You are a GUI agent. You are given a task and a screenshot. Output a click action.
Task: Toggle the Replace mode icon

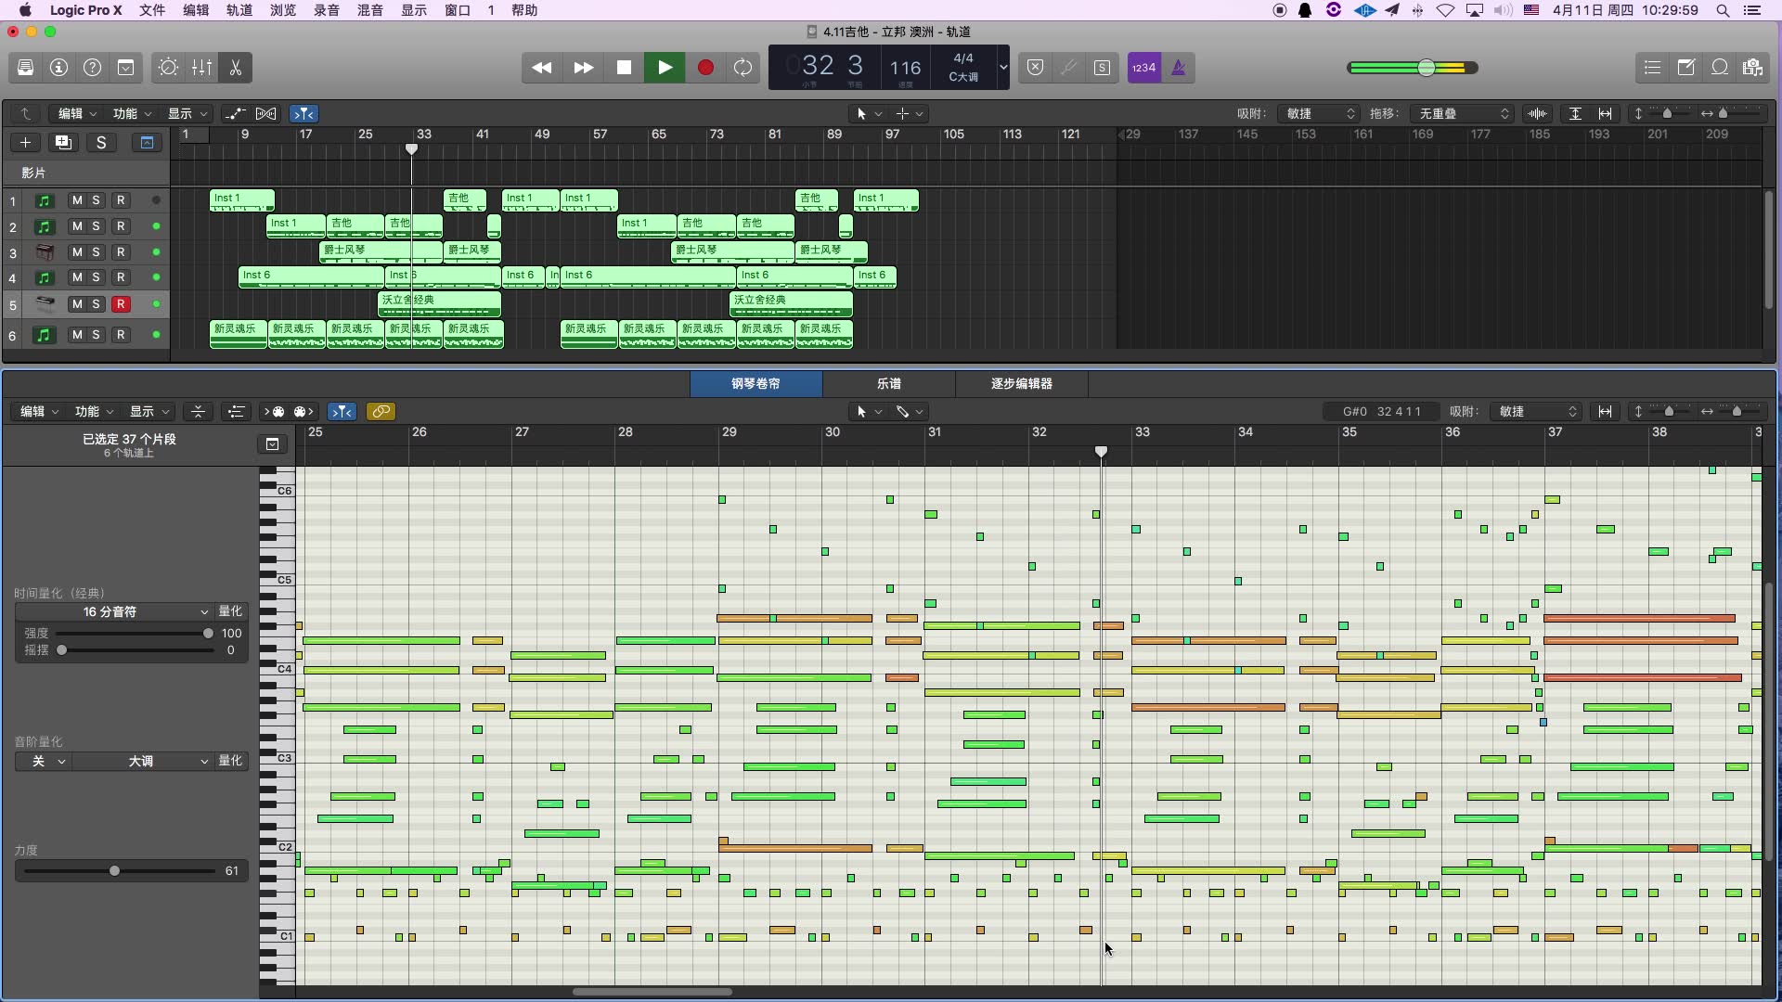click(x=1036, y=68)
